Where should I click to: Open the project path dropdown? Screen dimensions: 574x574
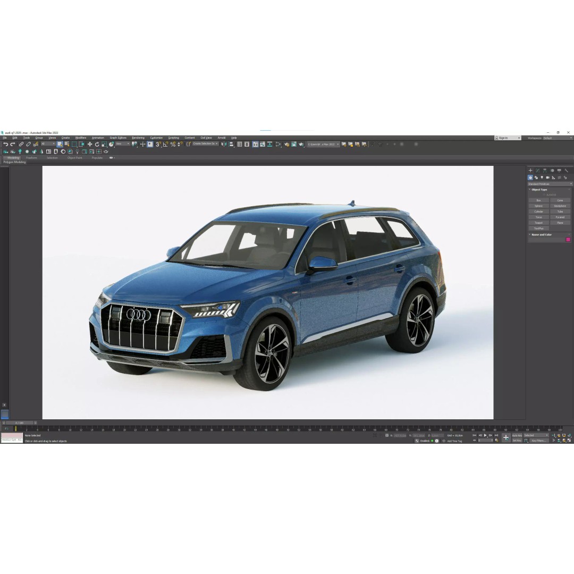click(323, 144)
